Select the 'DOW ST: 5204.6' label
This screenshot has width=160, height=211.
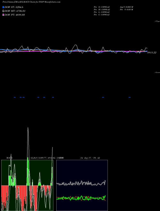tap(14, 7)
